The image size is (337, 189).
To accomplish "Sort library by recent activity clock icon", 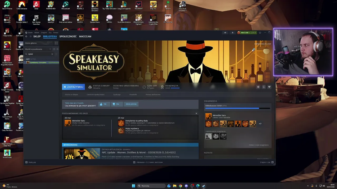I will click(54, 49).
